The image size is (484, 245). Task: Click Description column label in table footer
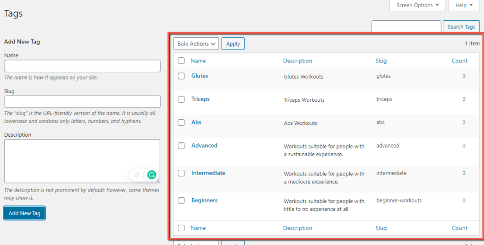click(x=298, y=228)
